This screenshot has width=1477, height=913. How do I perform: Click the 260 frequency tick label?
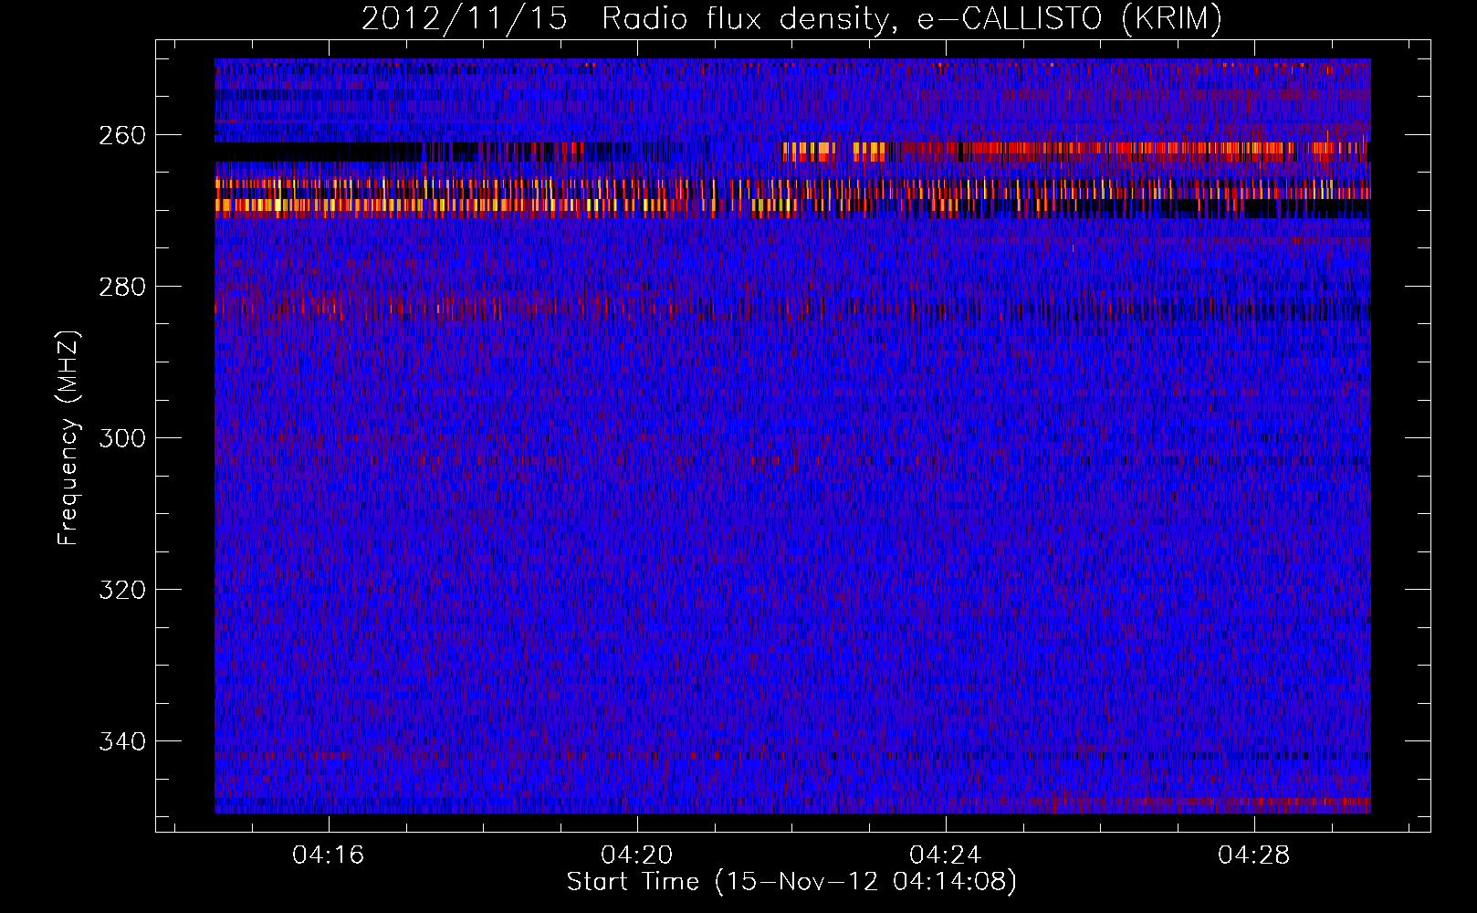click(x=121, y=135)
